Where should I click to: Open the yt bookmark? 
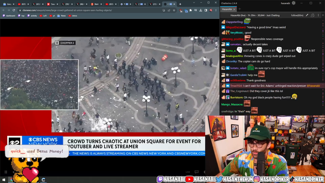[52, 16]
